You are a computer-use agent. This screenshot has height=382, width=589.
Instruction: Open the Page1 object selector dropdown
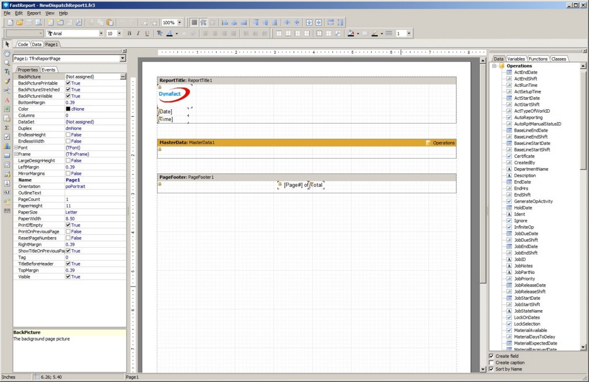[123, 58]
